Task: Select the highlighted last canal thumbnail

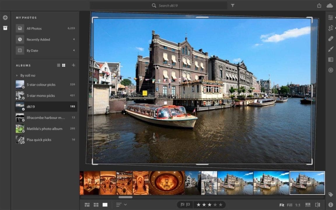Action: (x=307, y=183)
